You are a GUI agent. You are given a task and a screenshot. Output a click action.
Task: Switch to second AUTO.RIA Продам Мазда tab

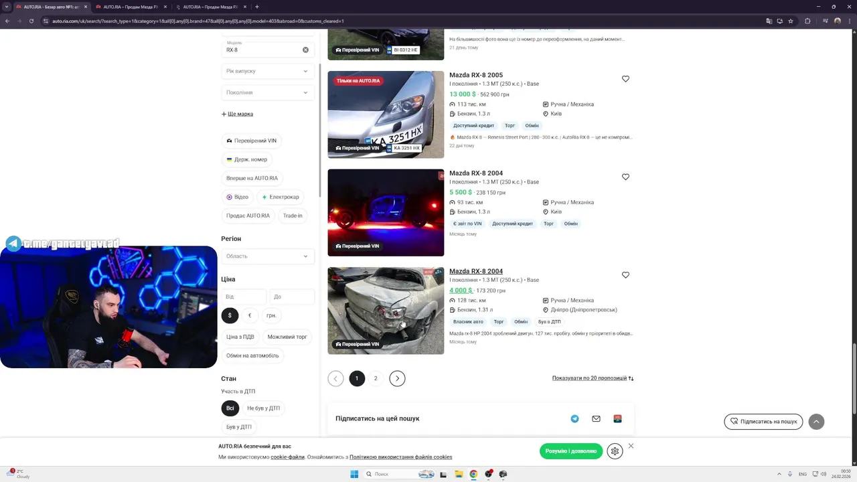coord(131,7)
